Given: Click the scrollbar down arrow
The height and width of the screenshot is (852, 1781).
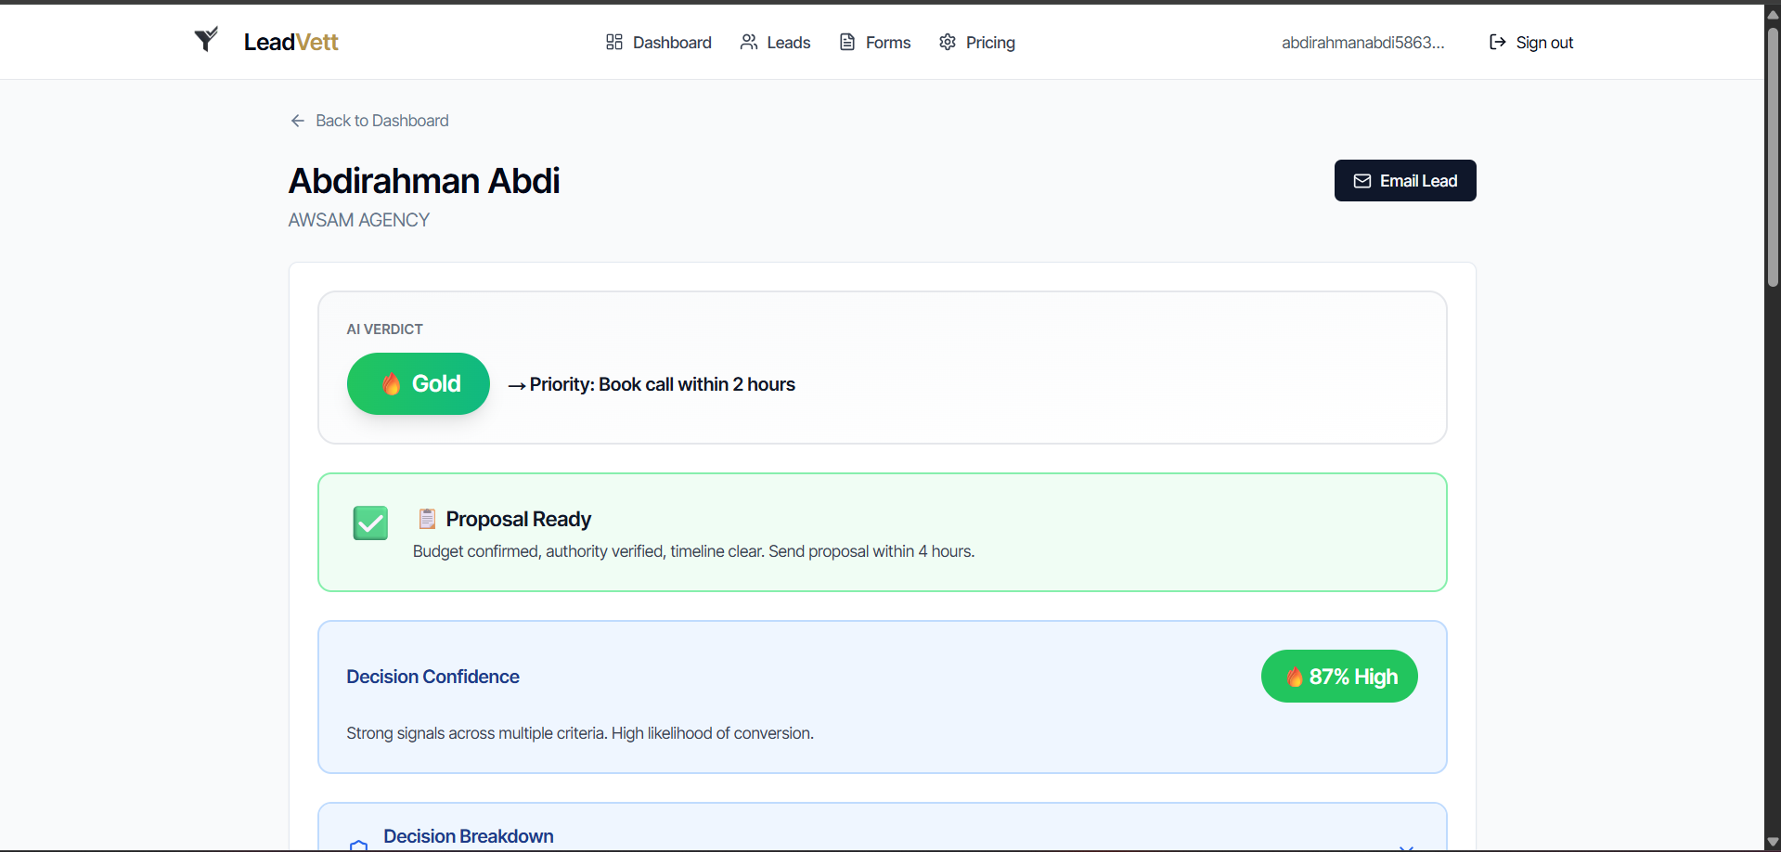Looking at the screenshot, I should 1772,842.
